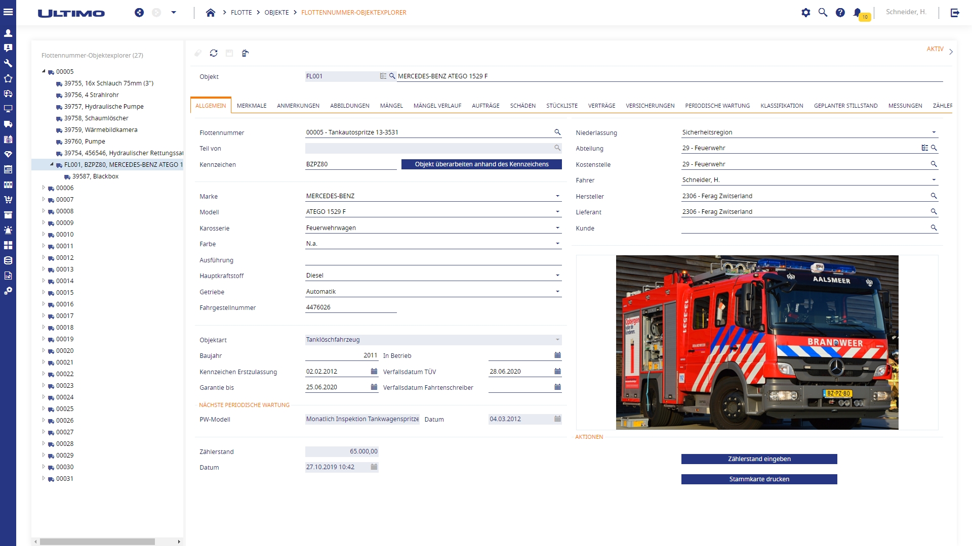Click the refresh icon in the toolbar
The image size is (972, 546).
pos(214,53)
